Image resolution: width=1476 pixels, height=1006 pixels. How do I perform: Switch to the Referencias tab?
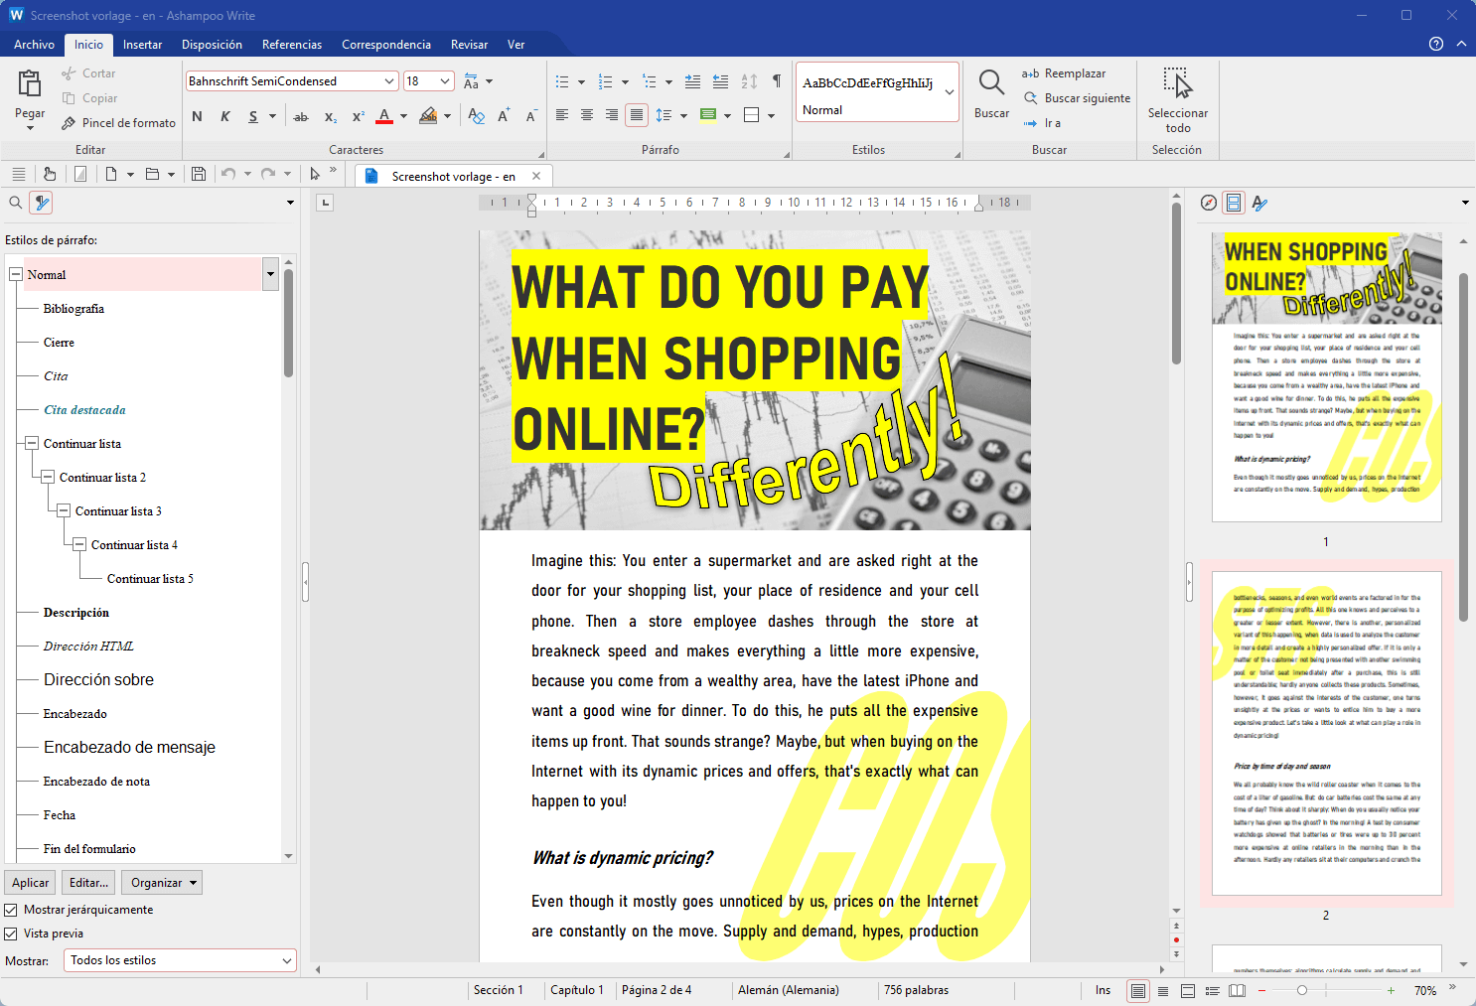point(291,45)
